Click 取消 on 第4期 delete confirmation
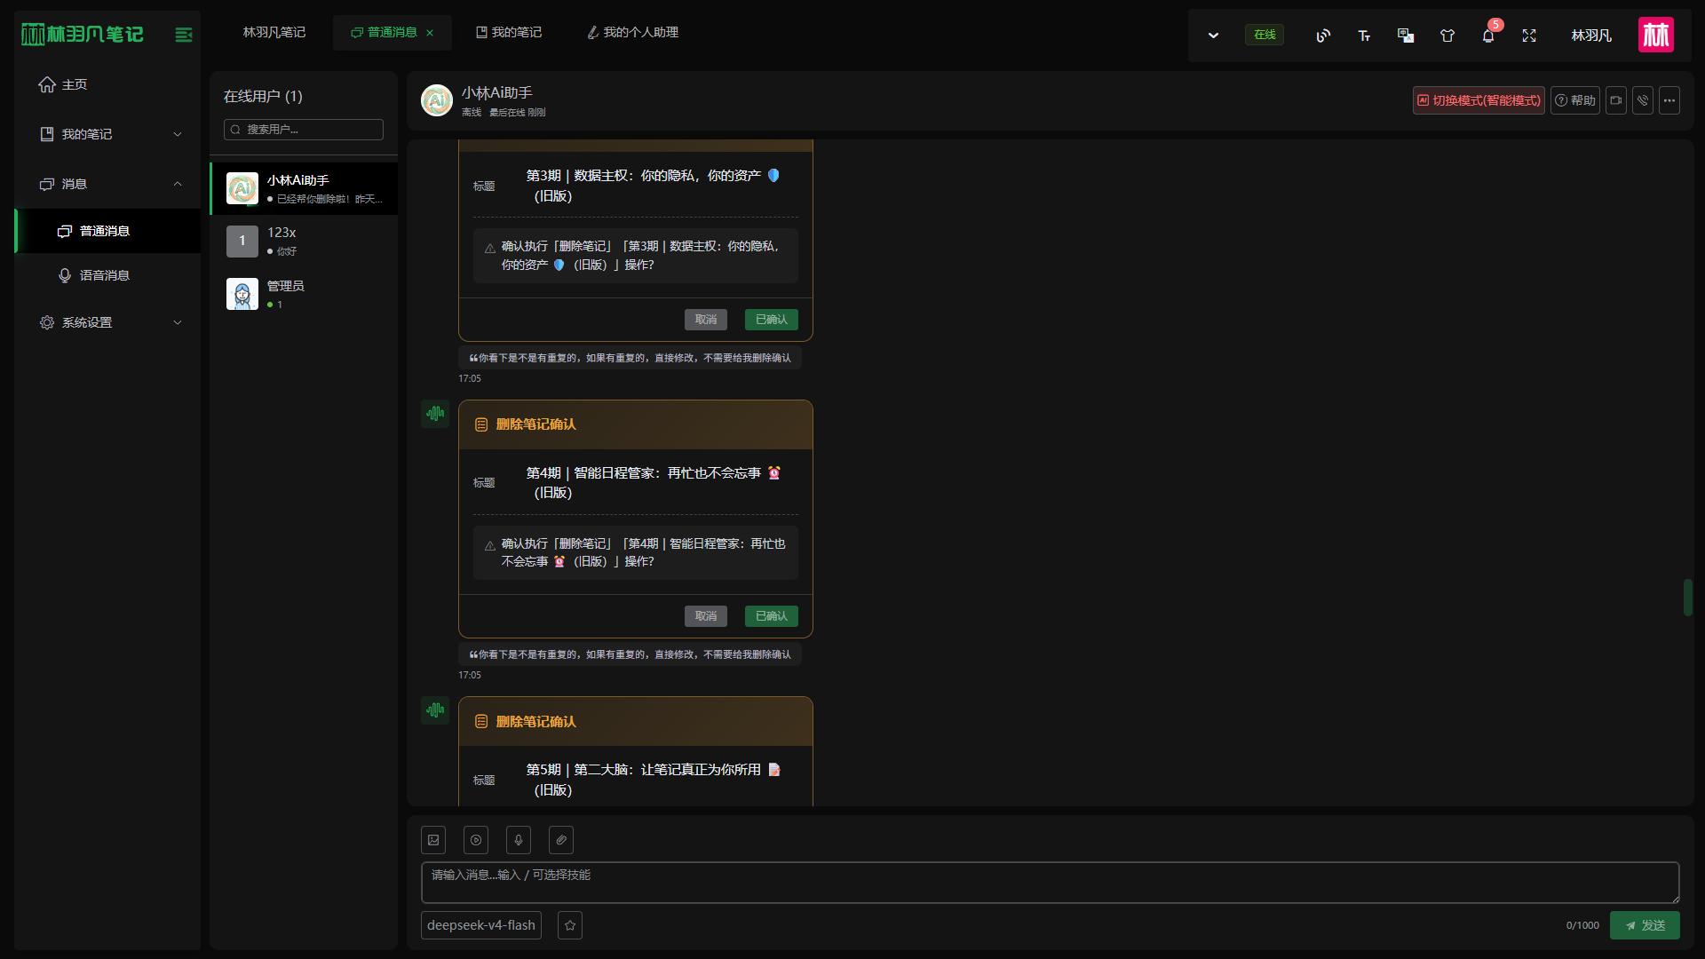Viewport: 1705px width, 959px height. pyautogui.click(x=706, y=616)
